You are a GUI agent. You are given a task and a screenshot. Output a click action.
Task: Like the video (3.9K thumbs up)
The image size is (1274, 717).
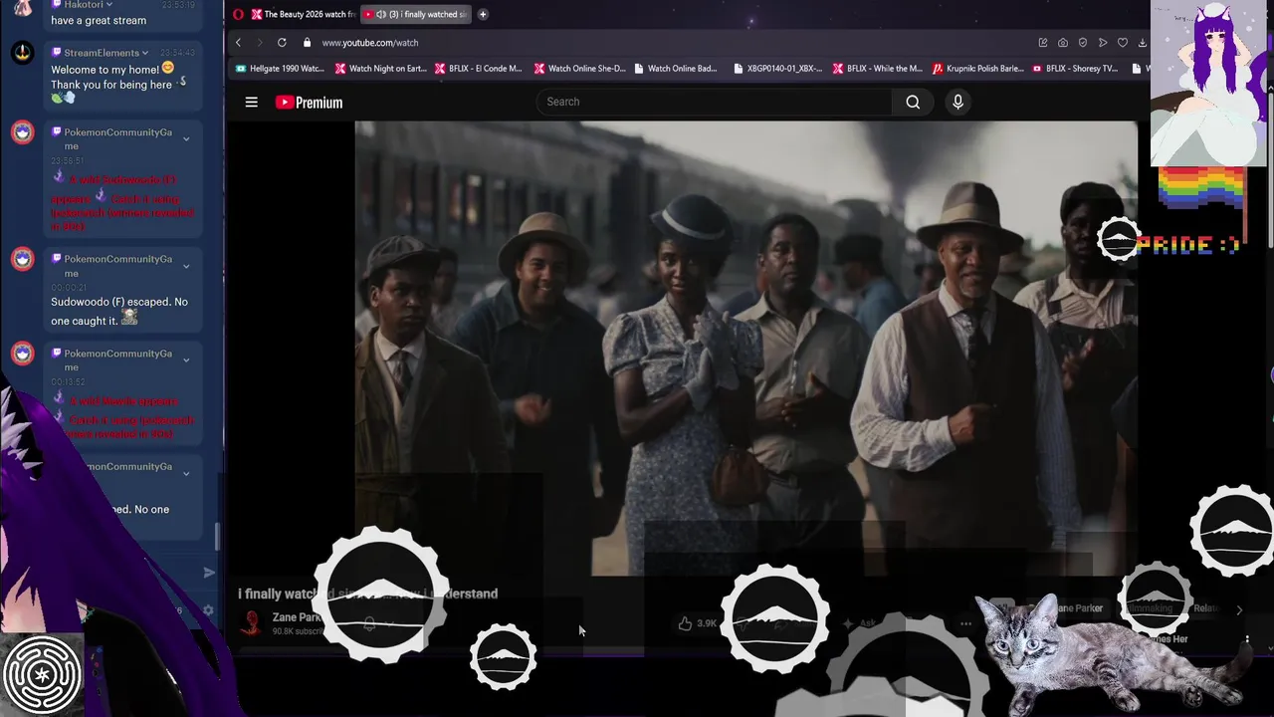[697, 623]
